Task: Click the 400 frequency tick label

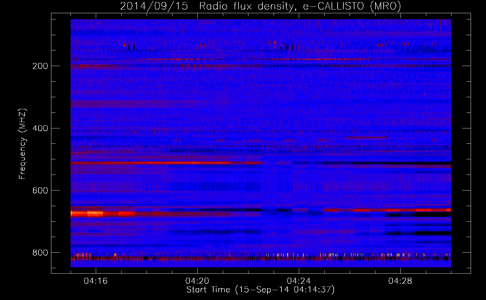Action: [40, 128]
